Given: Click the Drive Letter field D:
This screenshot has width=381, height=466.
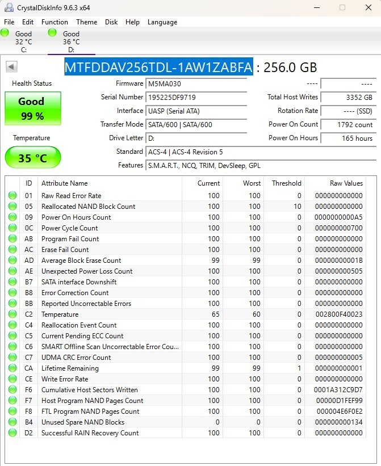Looking at the screenshot, I should [x=196, y=138].
